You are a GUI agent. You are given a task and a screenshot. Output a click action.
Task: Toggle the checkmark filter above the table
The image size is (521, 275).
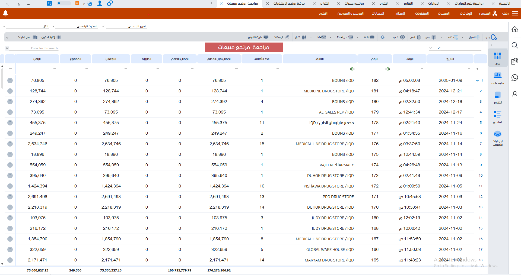(439, 48)
